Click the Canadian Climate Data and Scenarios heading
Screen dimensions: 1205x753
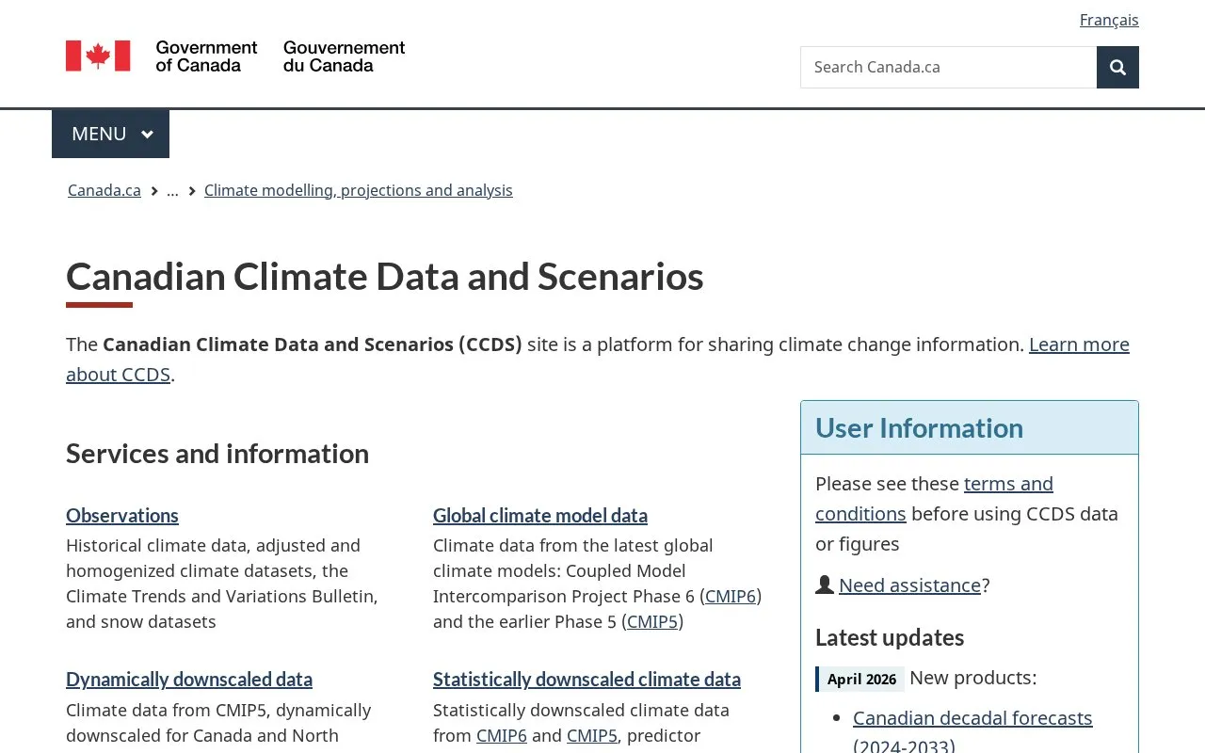tap(385, 277)
